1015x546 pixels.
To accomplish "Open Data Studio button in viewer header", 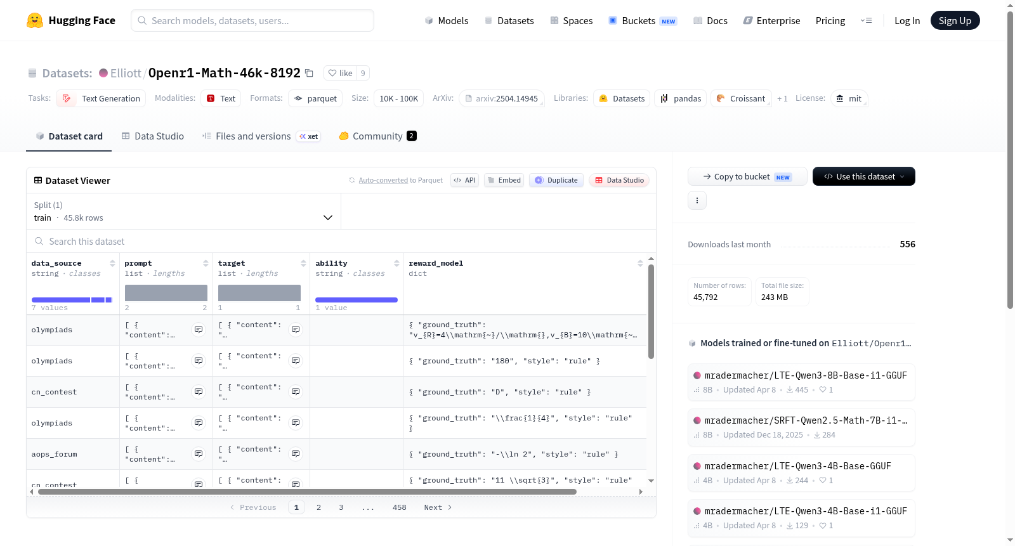I will [619, 180].
